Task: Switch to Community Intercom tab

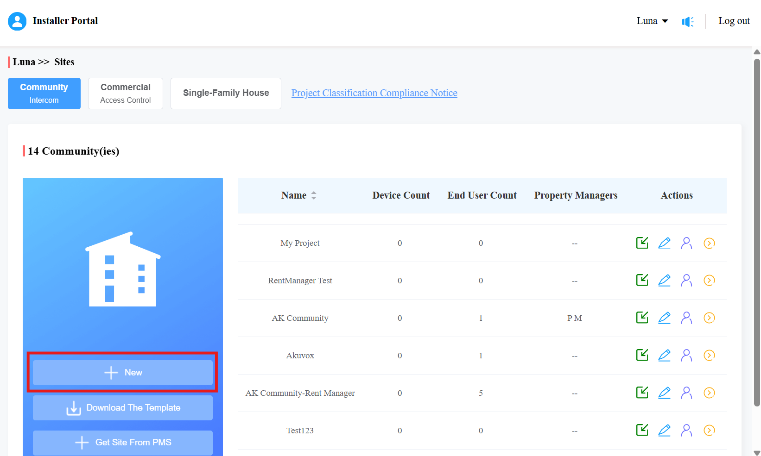Action: (x=44, y=94)
